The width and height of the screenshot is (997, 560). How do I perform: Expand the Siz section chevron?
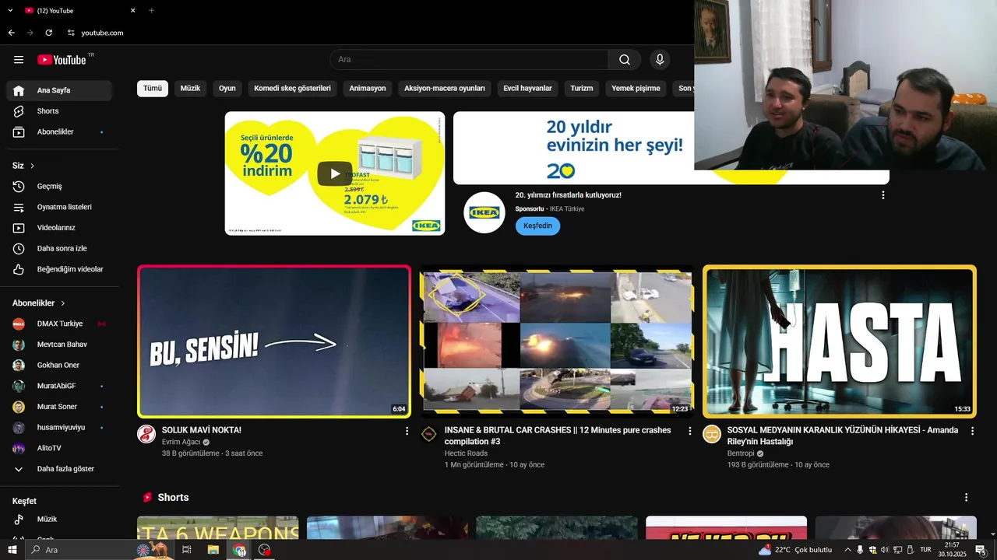(32, 166)
